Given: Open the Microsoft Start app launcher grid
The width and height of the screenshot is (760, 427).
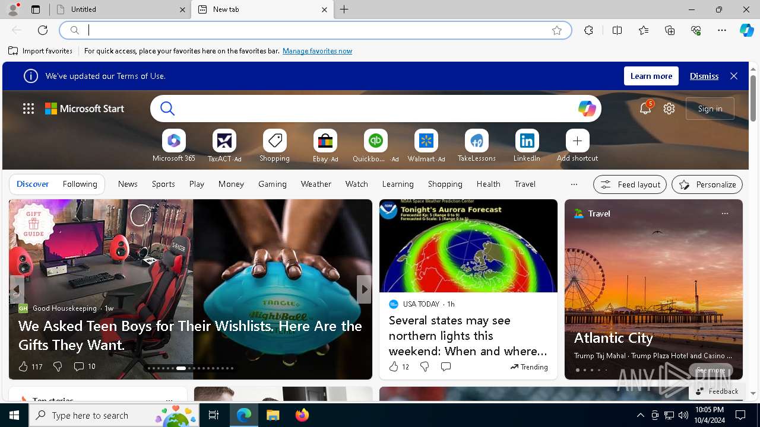Looking at the screenshot, I should pyautogui.click(x=28, y=109).
